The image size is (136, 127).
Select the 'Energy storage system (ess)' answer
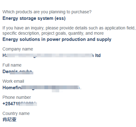tap(34, 18)
